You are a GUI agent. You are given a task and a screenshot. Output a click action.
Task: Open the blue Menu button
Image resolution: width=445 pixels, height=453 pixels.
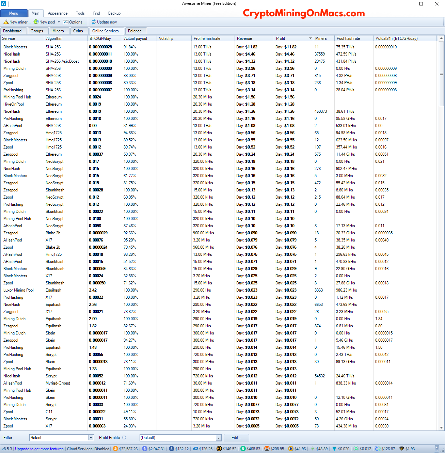pos(14,13)
